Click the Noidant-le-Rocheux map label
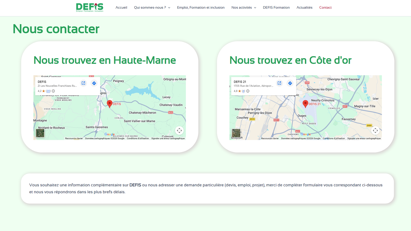Viewport: 411px width, 231px height. (51, 128)
